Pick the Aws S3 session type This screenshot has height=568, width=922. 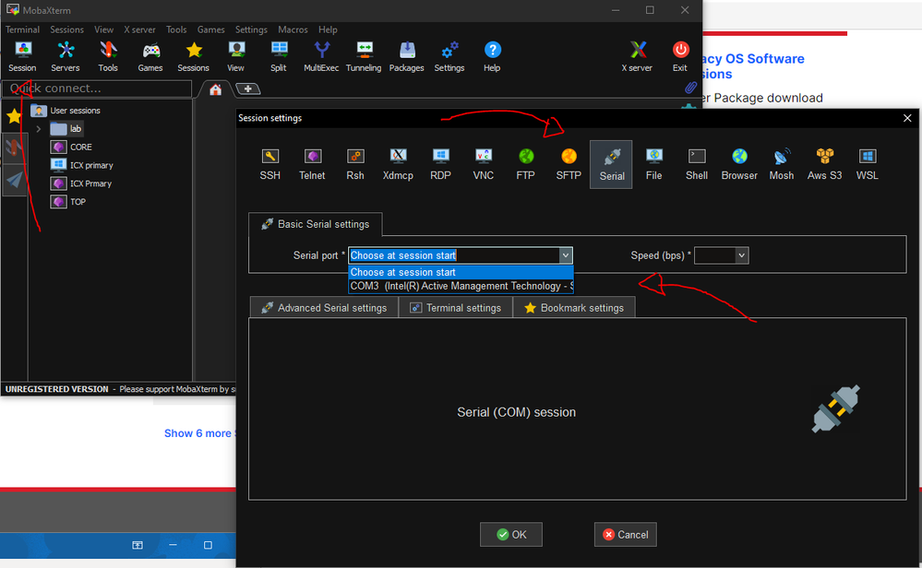click(x=824, y=163)
